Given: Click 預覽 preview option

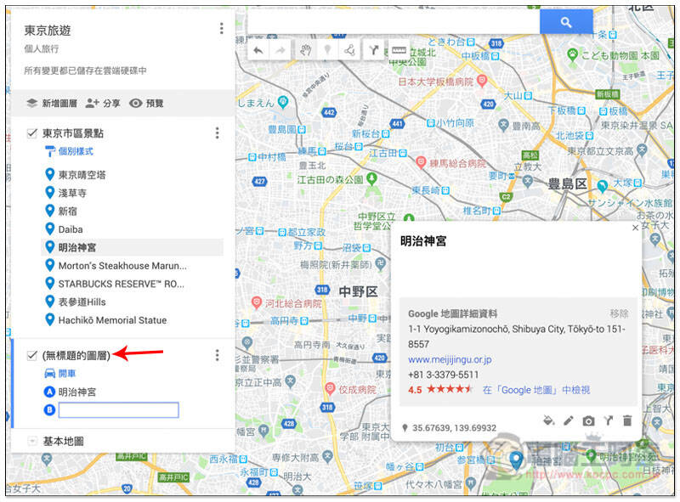Looking at the screenshot, I should pyautogui.click(x=146, y=103).
